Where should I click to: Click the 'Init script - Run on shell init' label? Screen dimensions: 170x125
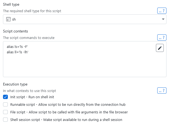[34, 97]
